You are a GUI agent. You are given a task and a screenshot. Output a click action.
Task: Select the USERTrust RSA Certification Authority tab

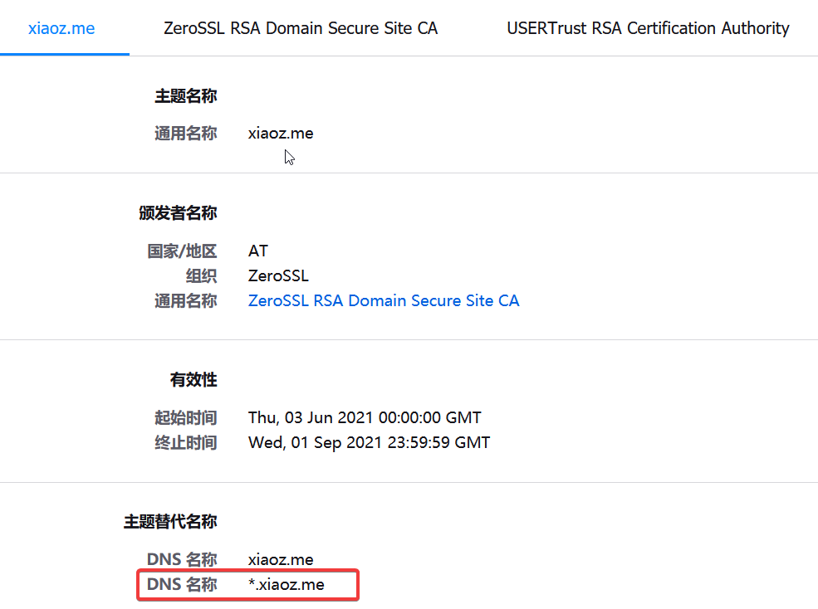[x=648, y=28]
